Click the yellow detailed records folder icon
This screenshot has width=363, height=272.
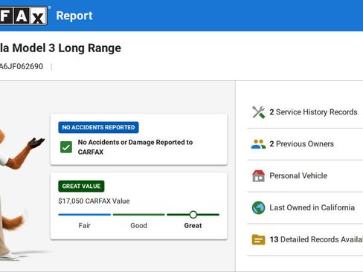point(258,239)
